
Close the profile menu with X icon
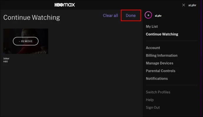[184, 5]
